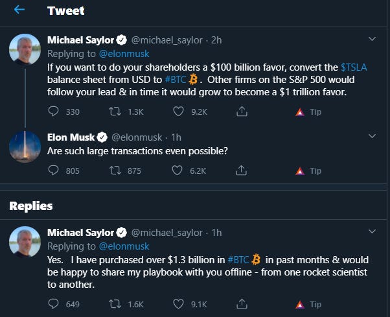The image size is (390, 317).
Task: Share Saylor's first tweet via share icon
Action: pos(242,112)
